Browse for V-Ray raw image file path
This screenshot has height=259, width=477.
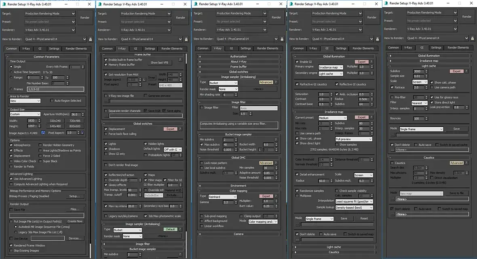coord(106,101)
